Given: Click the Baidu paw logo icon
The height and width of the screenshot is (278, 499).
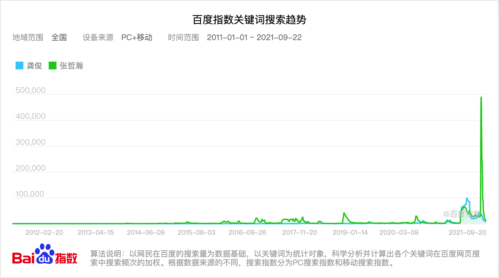Looking at the screenshot, I should pyautogui.click(x=45, y=254).
